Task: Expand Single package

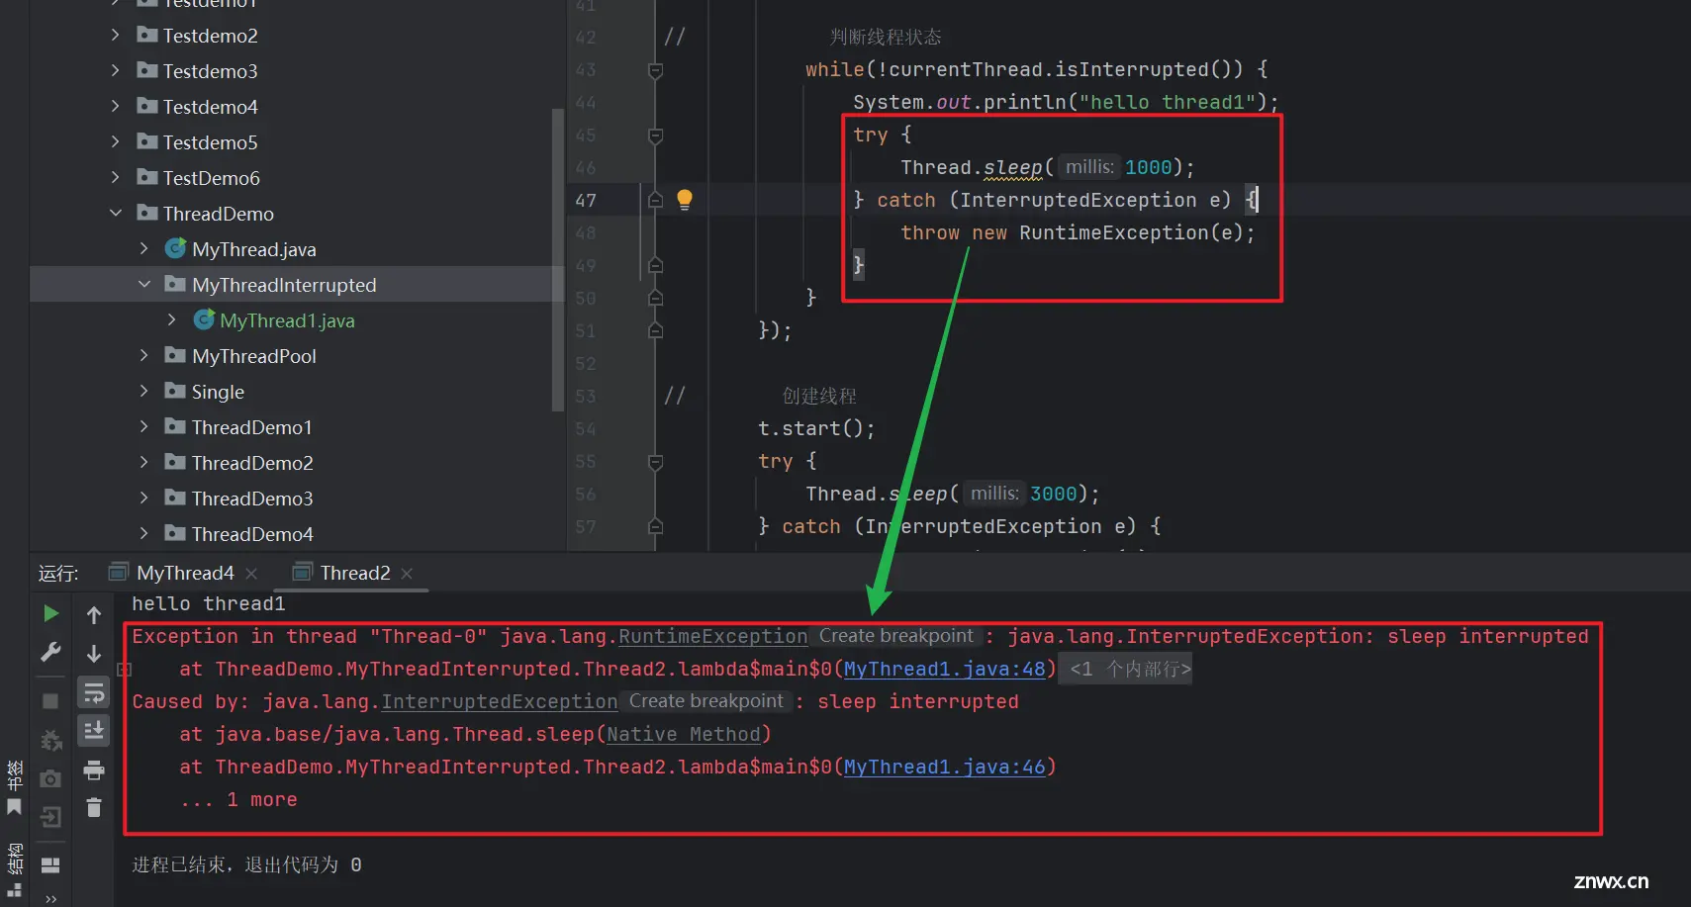Action: coord(143,392)
